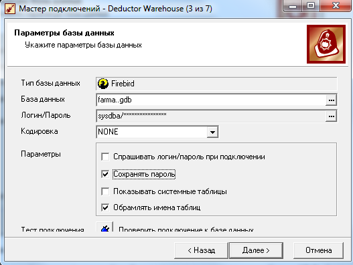Image resolution: width=353 pixels, height=265 pixels.
Task: Maximize the connection wizard window
Action: click(311, 5)
